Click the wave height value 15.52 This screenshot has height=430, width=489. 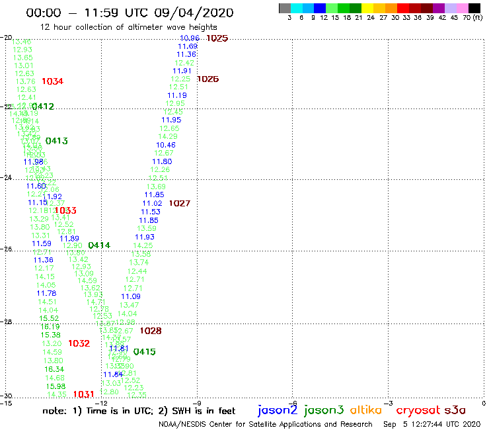click(49, 318)
